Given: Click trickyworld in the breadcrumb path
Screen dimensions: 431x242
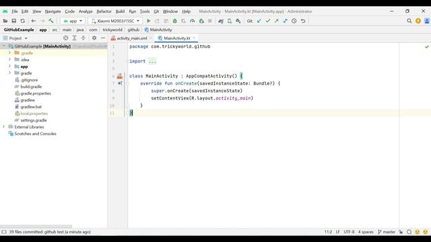Looking at the screenshot, I should (x=112, y=30).
